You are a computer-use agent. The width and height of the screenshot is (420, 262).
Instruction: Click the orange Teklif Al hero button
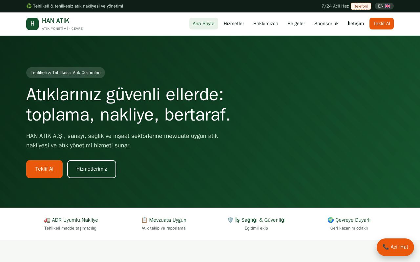coord(44,169)
